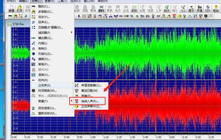The image size is (221, 140).
Task: Click the 1:1 zoom toolbar button
Action: tap(183, 8)
